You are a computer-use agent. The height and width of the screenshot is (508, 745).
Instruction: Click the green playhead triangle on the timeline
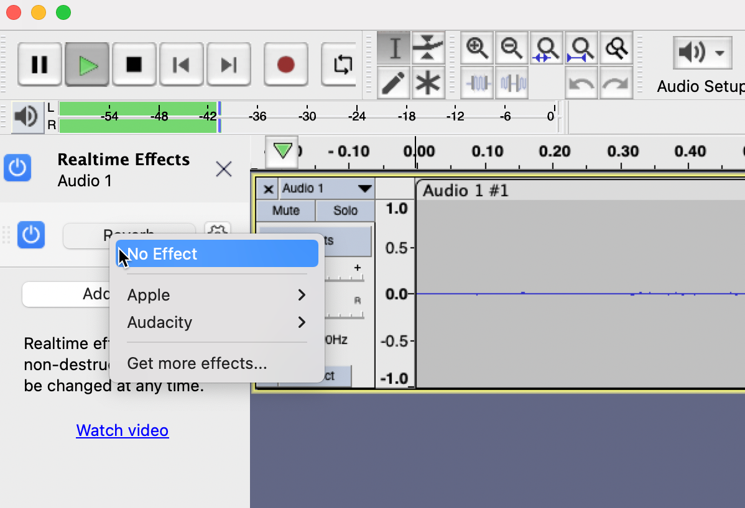point(281,151)
